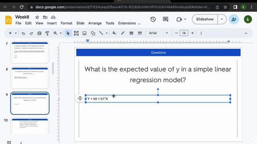Click the Google Slides home logo
Viewport: 257px width, 144px height.
point(8,20)
